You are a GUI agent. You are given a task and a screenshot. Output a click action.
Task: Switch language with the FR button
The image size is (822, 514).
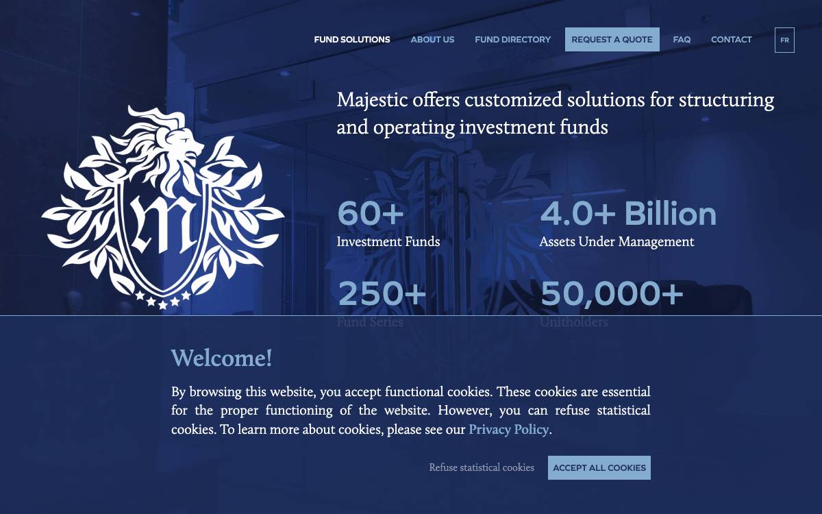(784, 40)
